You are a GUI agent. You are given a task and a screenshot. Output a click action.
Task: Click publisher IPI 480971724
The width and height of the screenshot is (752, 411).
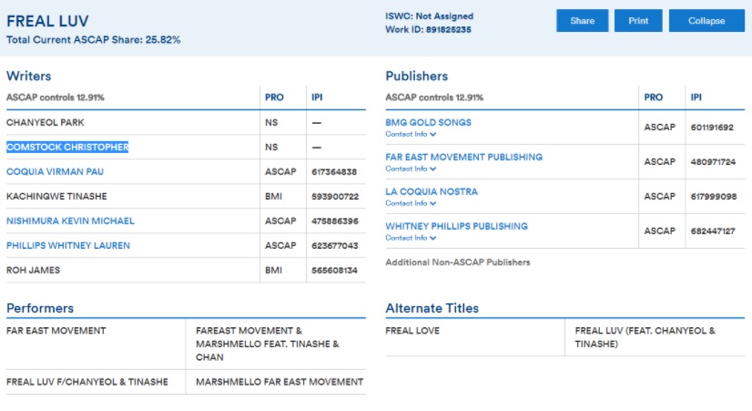pos(713,162)
